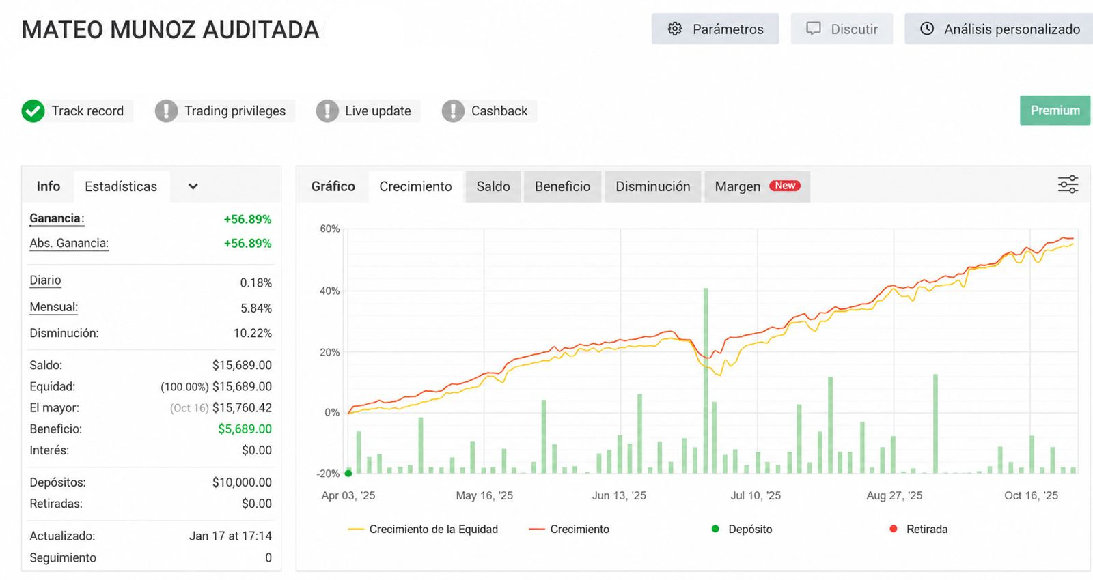Open the Beneficio chart tab
The image size is (1093, 580).
point(562,186)
